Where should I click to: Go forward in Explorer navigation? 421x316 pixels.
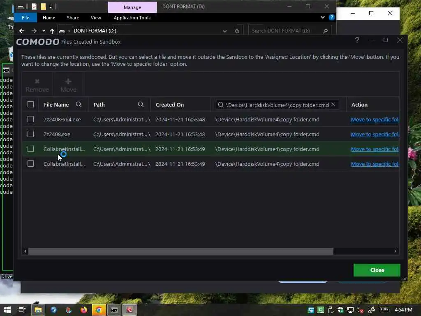pos(34,31)
